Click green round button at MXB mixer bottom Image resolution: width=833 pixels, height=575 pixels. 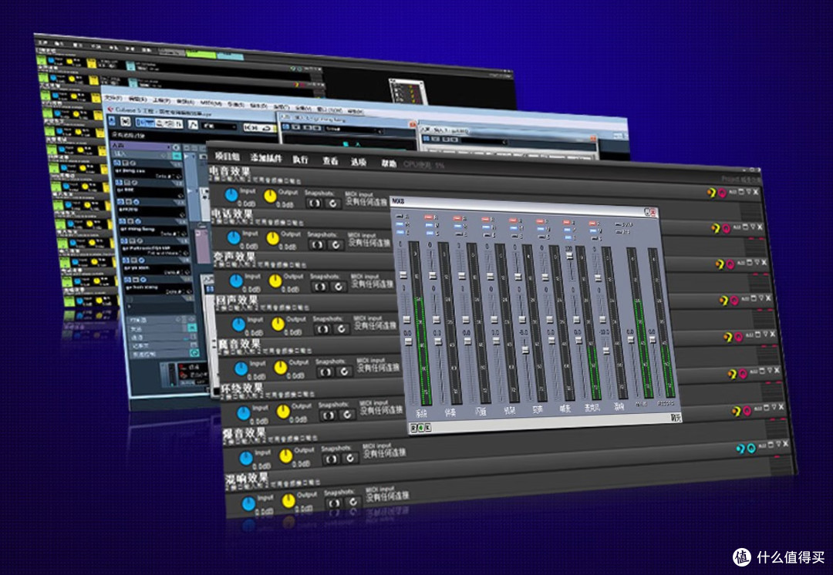421,428
